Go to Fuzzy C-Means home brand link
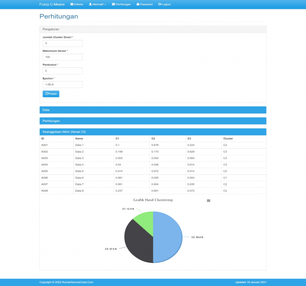The width and height of the screenshot is (306, 286). coord(52,4)
